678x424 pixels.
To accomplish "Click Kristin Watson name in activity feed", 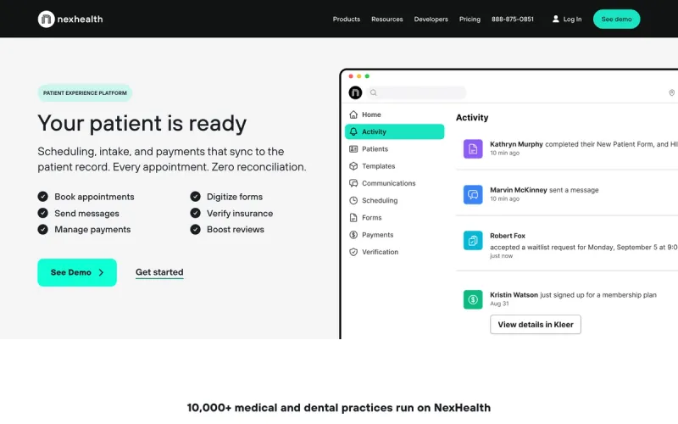I will tap(514, 294).
